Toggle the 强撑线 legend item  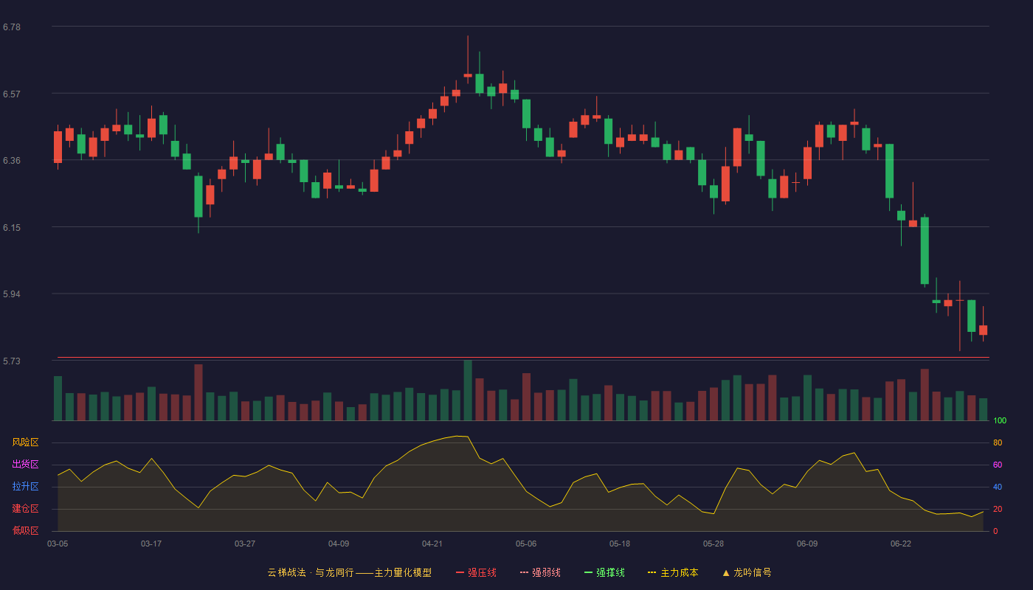point(604,572)
